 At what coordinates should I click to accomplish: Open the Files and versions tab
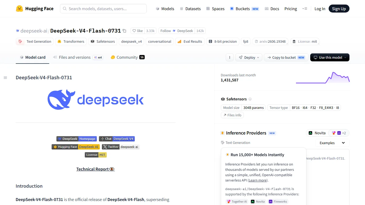coord(72,57)
